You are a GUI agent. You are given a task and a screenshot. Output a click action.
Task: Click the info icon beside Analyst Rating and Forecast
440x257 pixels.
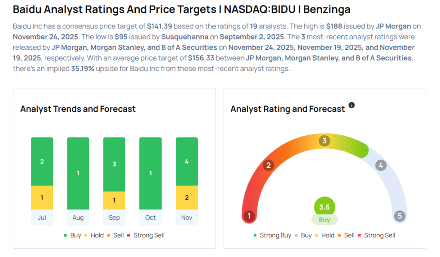pyautogui.click(x=351, y=105)
